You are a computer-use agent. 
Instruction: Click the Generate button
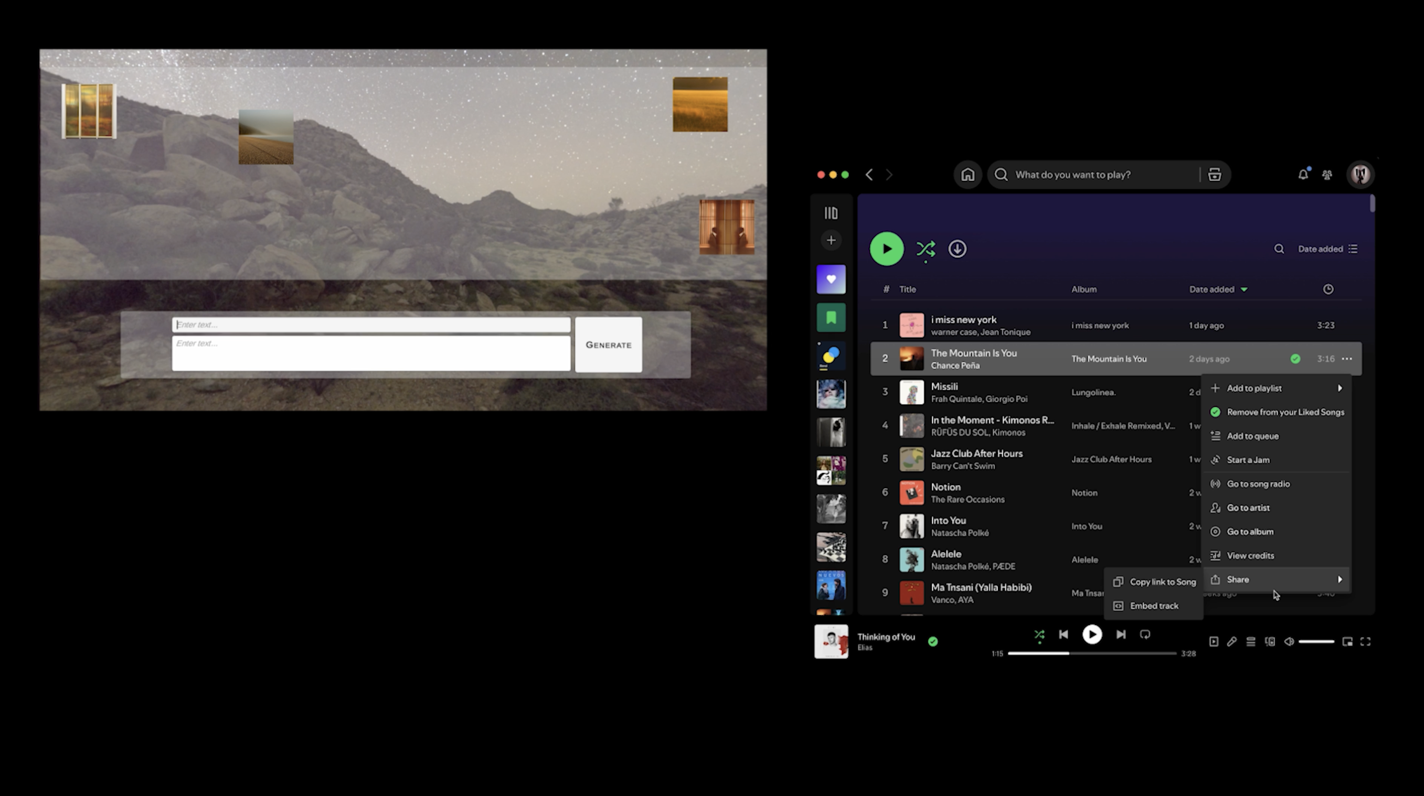(608, 345)
